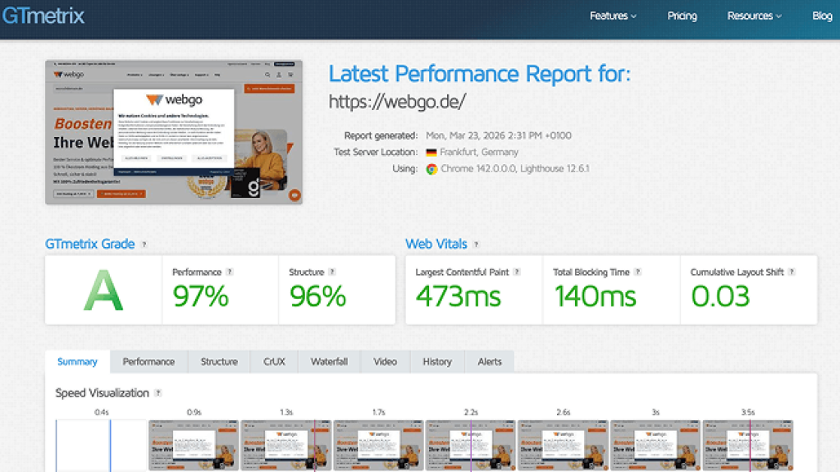Click the grade A letter
The height and width of the screenshot is (472, 840).
coord(103,290)
